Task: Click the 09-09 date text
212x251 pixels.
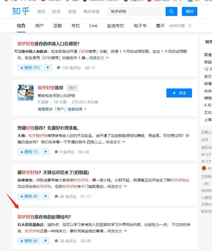Action: [86, 241]
